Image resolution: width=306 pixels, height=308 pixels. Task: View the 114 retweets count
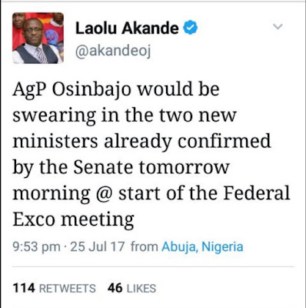point(24,288)
